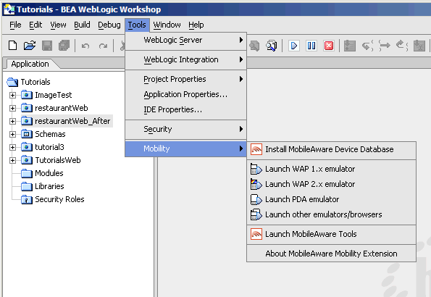Viewport: 431px width, 297px height.
Task: Click the Step Into debugger icon
Action: [367, 46]
